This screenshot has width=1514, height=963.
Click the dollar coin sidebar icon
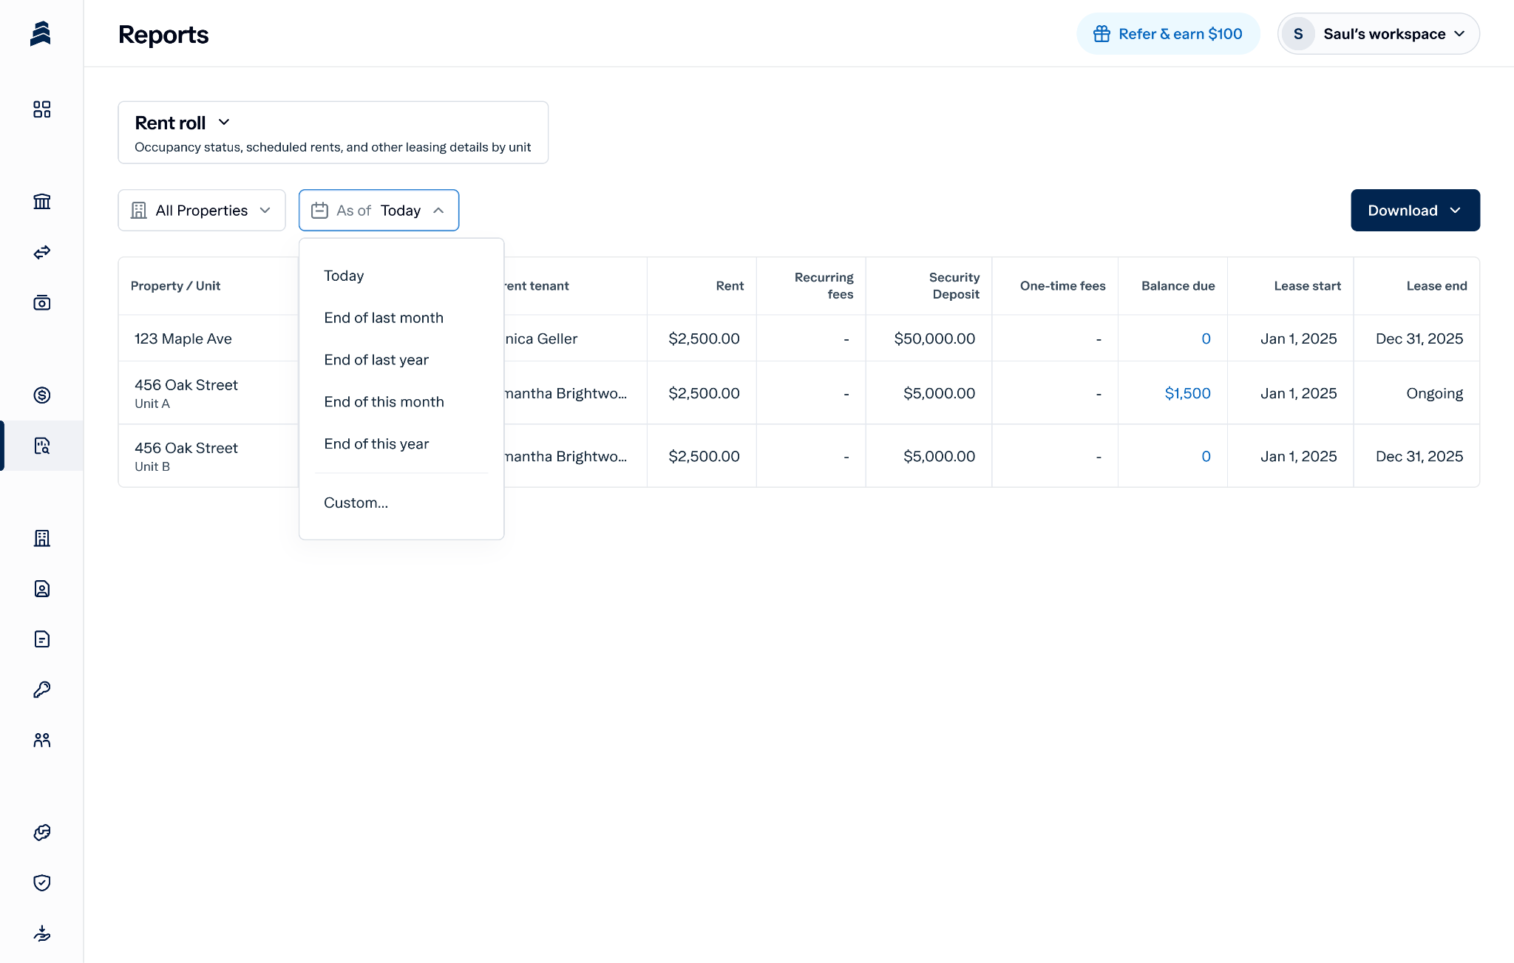[42, 395]
